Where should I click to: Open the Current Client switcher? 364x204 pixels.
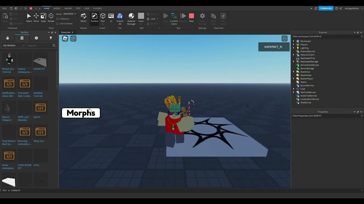[174, 19]
